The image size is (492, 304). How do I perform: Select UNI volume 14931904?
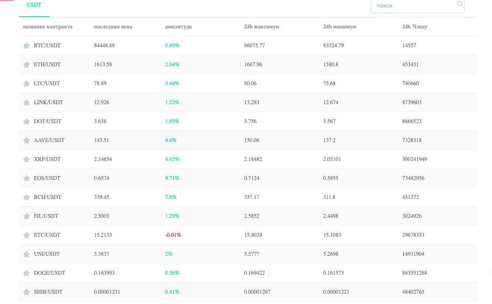click(413, 254)
